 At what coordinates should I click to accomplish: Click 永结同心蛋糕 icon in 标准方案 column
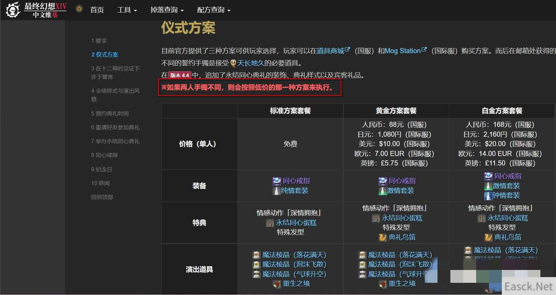pos(270,223)
